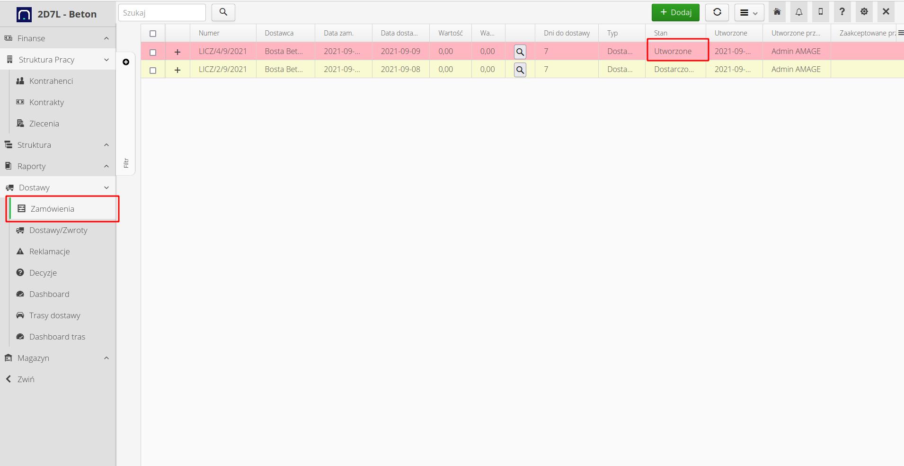Expand filter panel with plus circle icon

[126, 62]
